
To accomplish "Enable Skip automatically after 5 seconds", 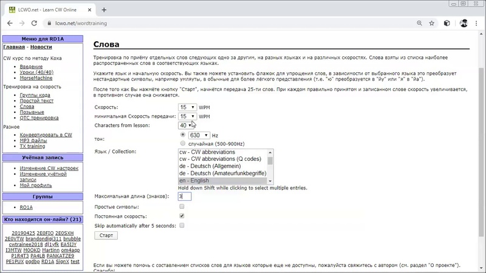I will 182,225.
